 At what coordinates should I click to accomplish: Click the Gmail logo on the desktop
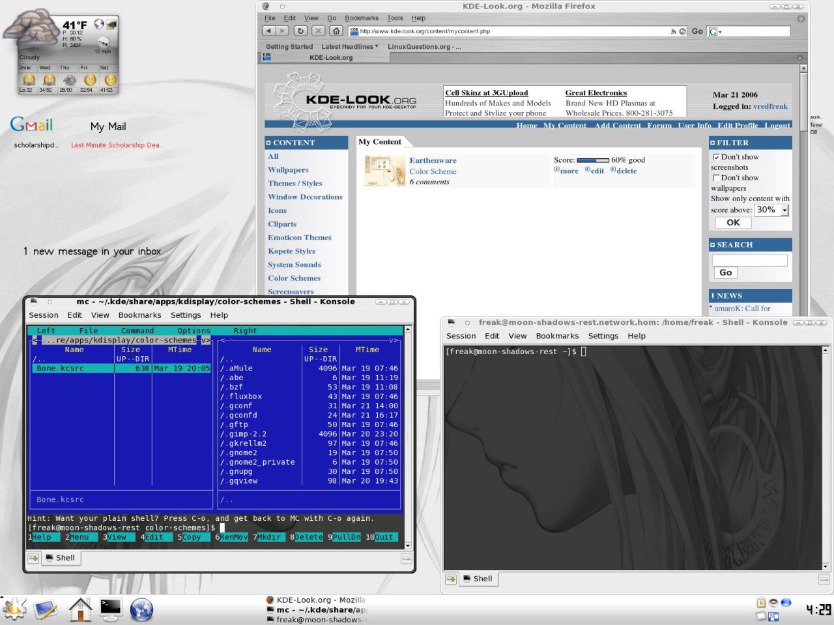click(31, 124)
